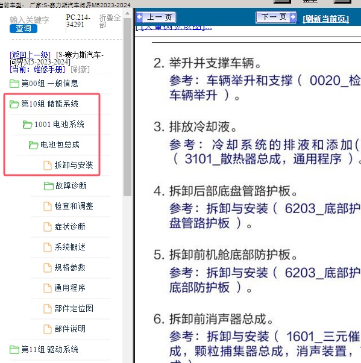This screenshot has width=361, height=363.
Task: Click the open folder icon beside 第10组 储能系统
Action: pyautogui.click(x=14, y=104)
